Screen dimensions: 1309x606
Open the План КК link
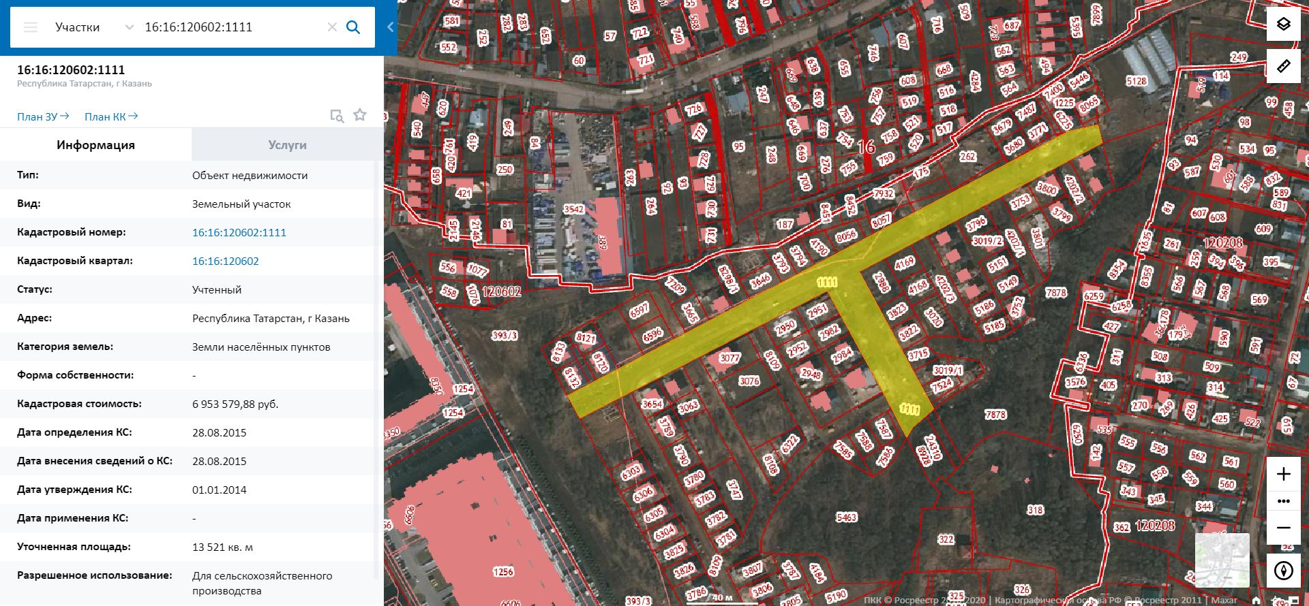(111, 116)
